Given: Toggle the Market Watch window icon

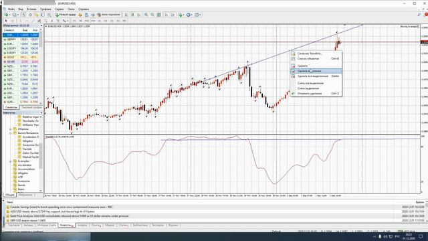Looking at the screenshot, I should tap(24, 15).
